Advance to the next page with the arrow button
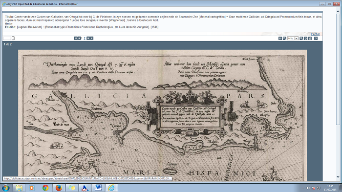The height and width of the screenshot is (192, 342). (x=88, y=38)
